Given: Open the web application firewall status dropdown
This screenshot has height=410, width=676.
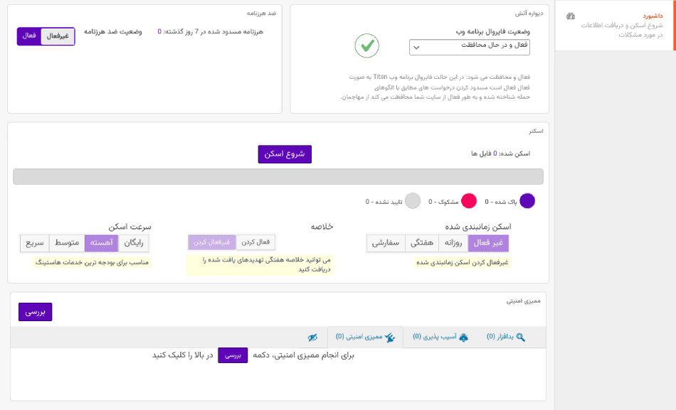Looking at the screenshot, I should [x=470, y=47].
